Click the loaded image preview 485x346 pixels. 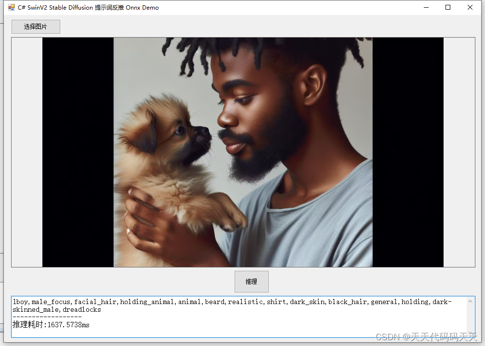[x=243, y=152]
